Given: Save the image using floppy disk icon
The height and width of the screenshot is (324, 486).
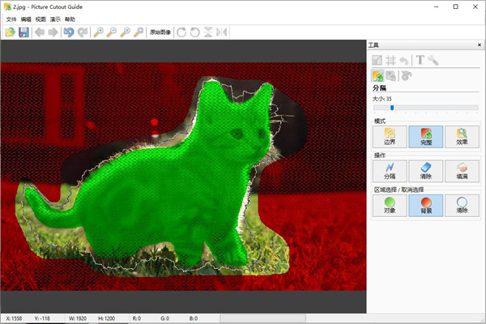Looking at the screenshot, I should [23, 32].
